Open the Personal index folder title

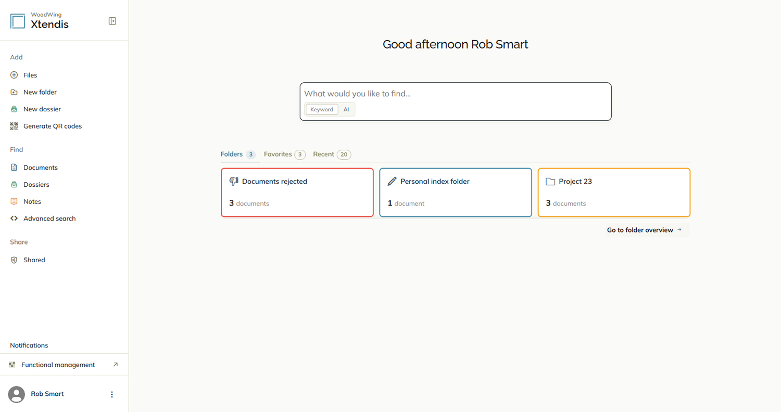pyautogui.click(x=435, y=182)
